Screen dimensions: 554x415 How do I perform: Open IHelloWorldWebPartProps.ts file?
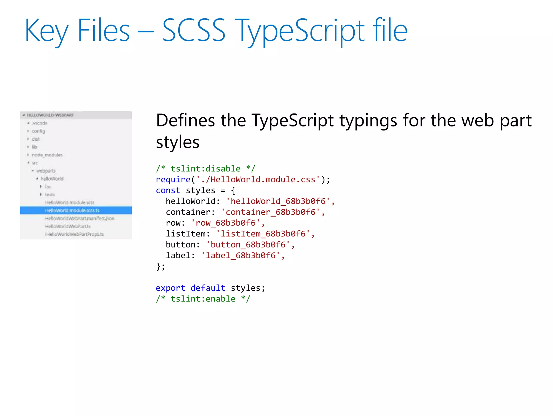coord(74,234)
